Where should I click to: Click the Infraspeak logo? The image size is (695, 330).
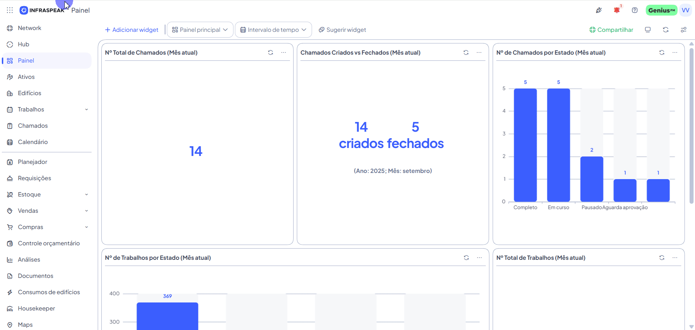pos(42,10)
